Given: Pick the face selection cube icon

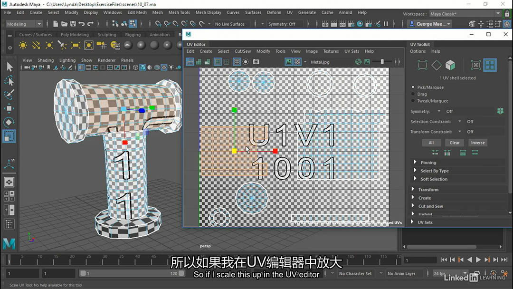Looking at the screenshot, I should (450, 65).
